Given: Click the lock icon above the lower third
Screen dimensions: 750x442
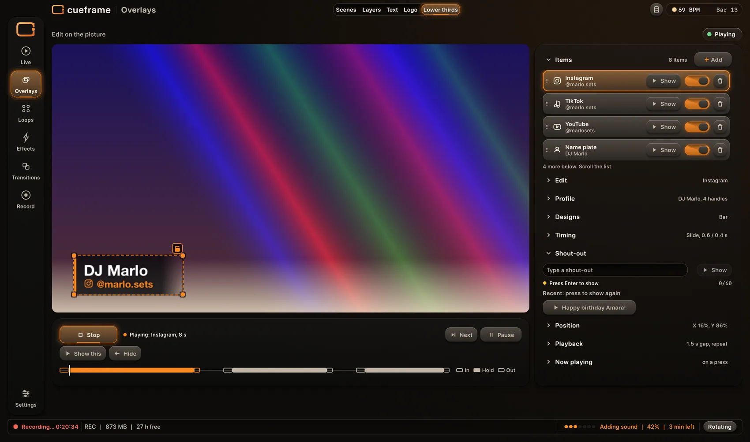Looking at the screenshot, I should (177, 249).
